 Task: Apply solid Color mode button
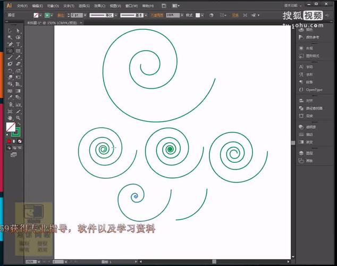tap(9, 142)
